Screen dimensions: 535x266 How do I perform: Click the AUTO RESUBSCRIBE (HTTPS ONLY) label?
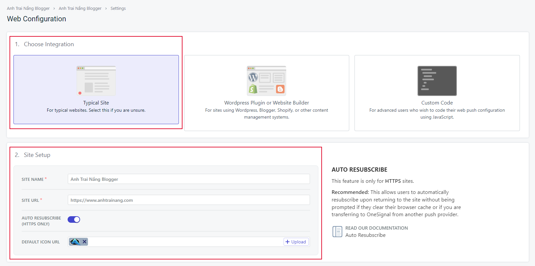[x=41, y=221]
